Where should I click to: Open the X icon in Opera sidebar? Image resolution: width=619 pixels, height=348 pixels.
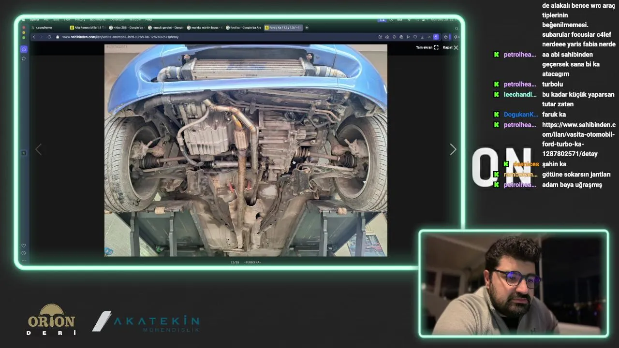[24, 153]
